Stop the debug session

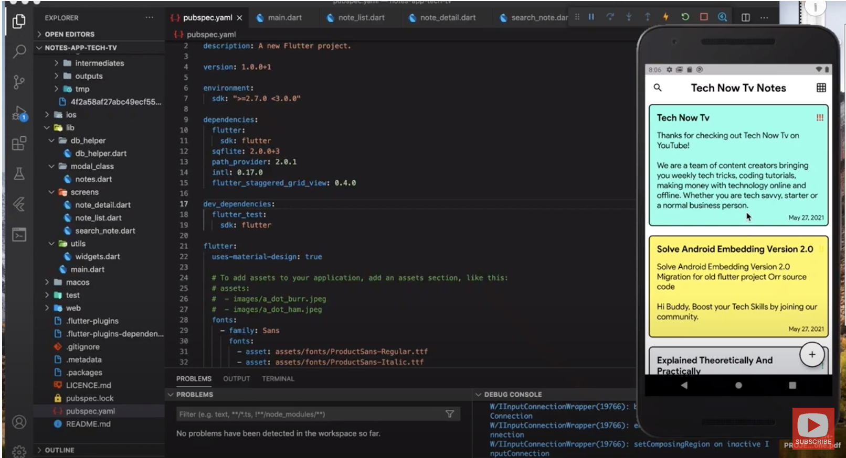click(x=704, y=17)
